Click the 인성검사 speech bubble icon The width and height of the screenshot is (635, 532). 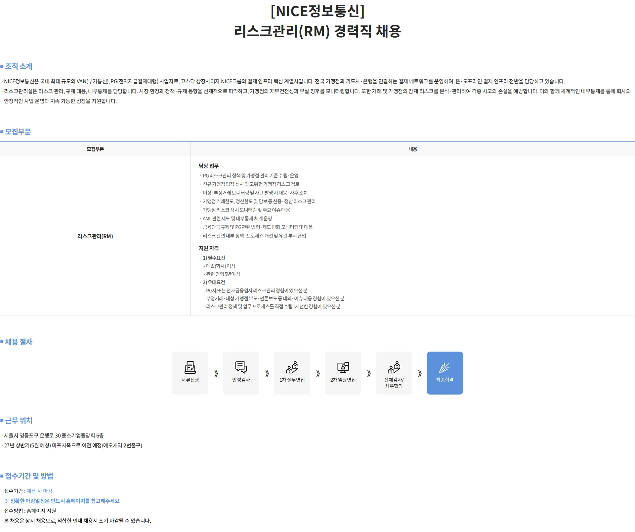pos(241,367)
